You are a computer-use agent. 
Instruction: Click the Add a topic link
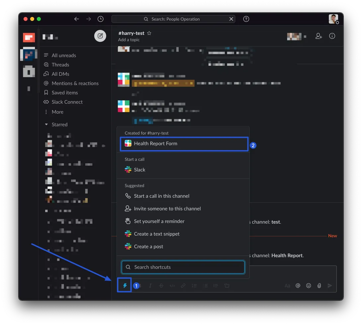129,40
